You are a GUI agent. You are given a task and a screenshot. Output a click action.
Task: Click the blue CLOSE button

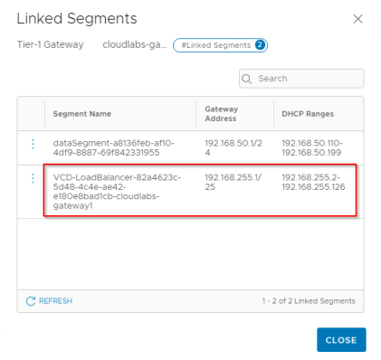coord(341,340)
